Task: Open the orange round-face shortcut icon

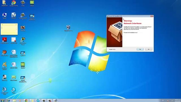Action: click(x=5, y=53)
